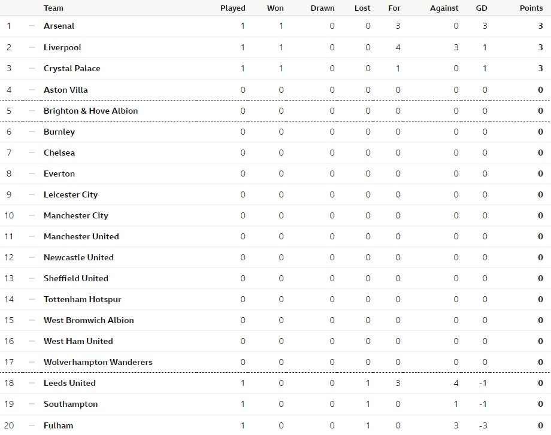Click the GD column header

[x=482, y=8]
